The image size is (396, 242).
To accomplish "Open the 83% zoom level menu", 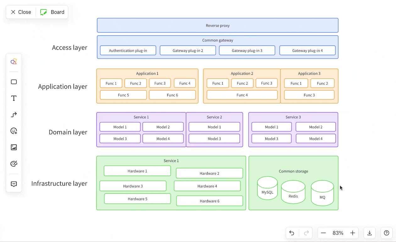I will click(x=338, y=233).
